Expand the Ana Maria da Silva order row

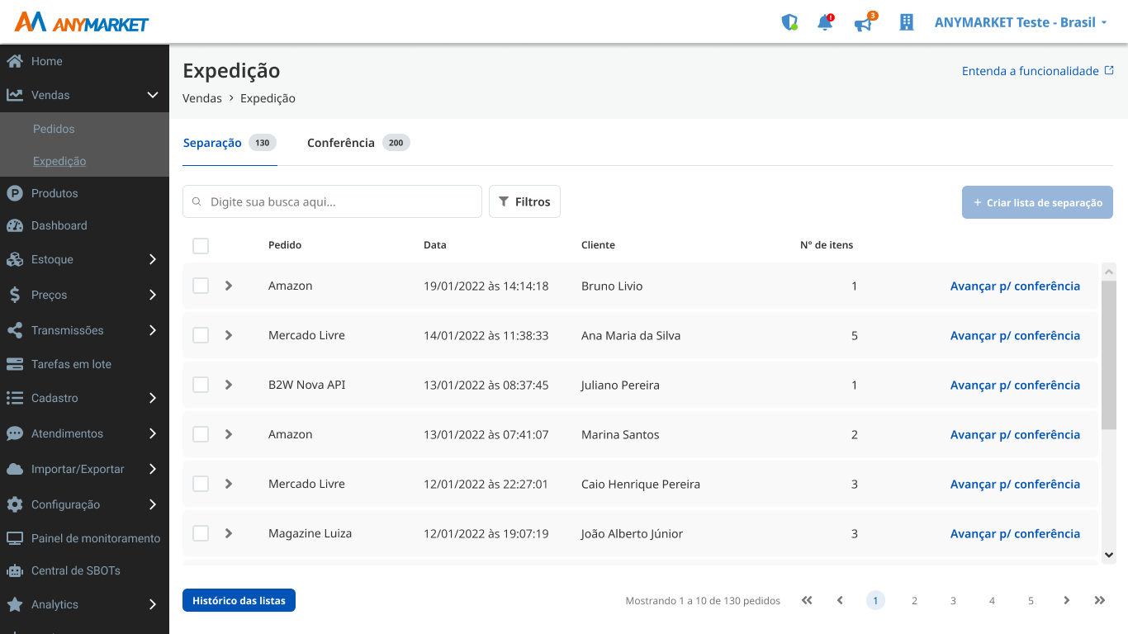pos(229,335)
